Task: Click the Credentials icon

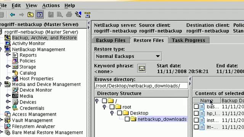Action: coord(15,108)
